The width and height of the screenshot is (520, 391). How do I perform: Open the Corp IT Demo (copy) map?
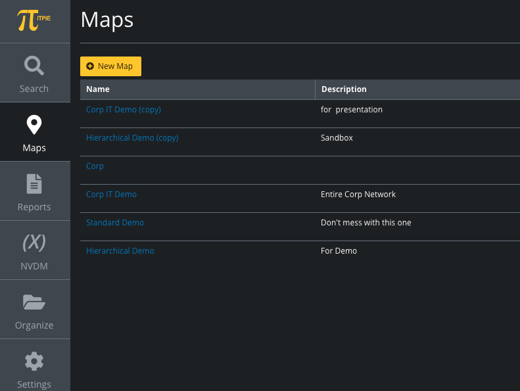click(x=124, y=110)
